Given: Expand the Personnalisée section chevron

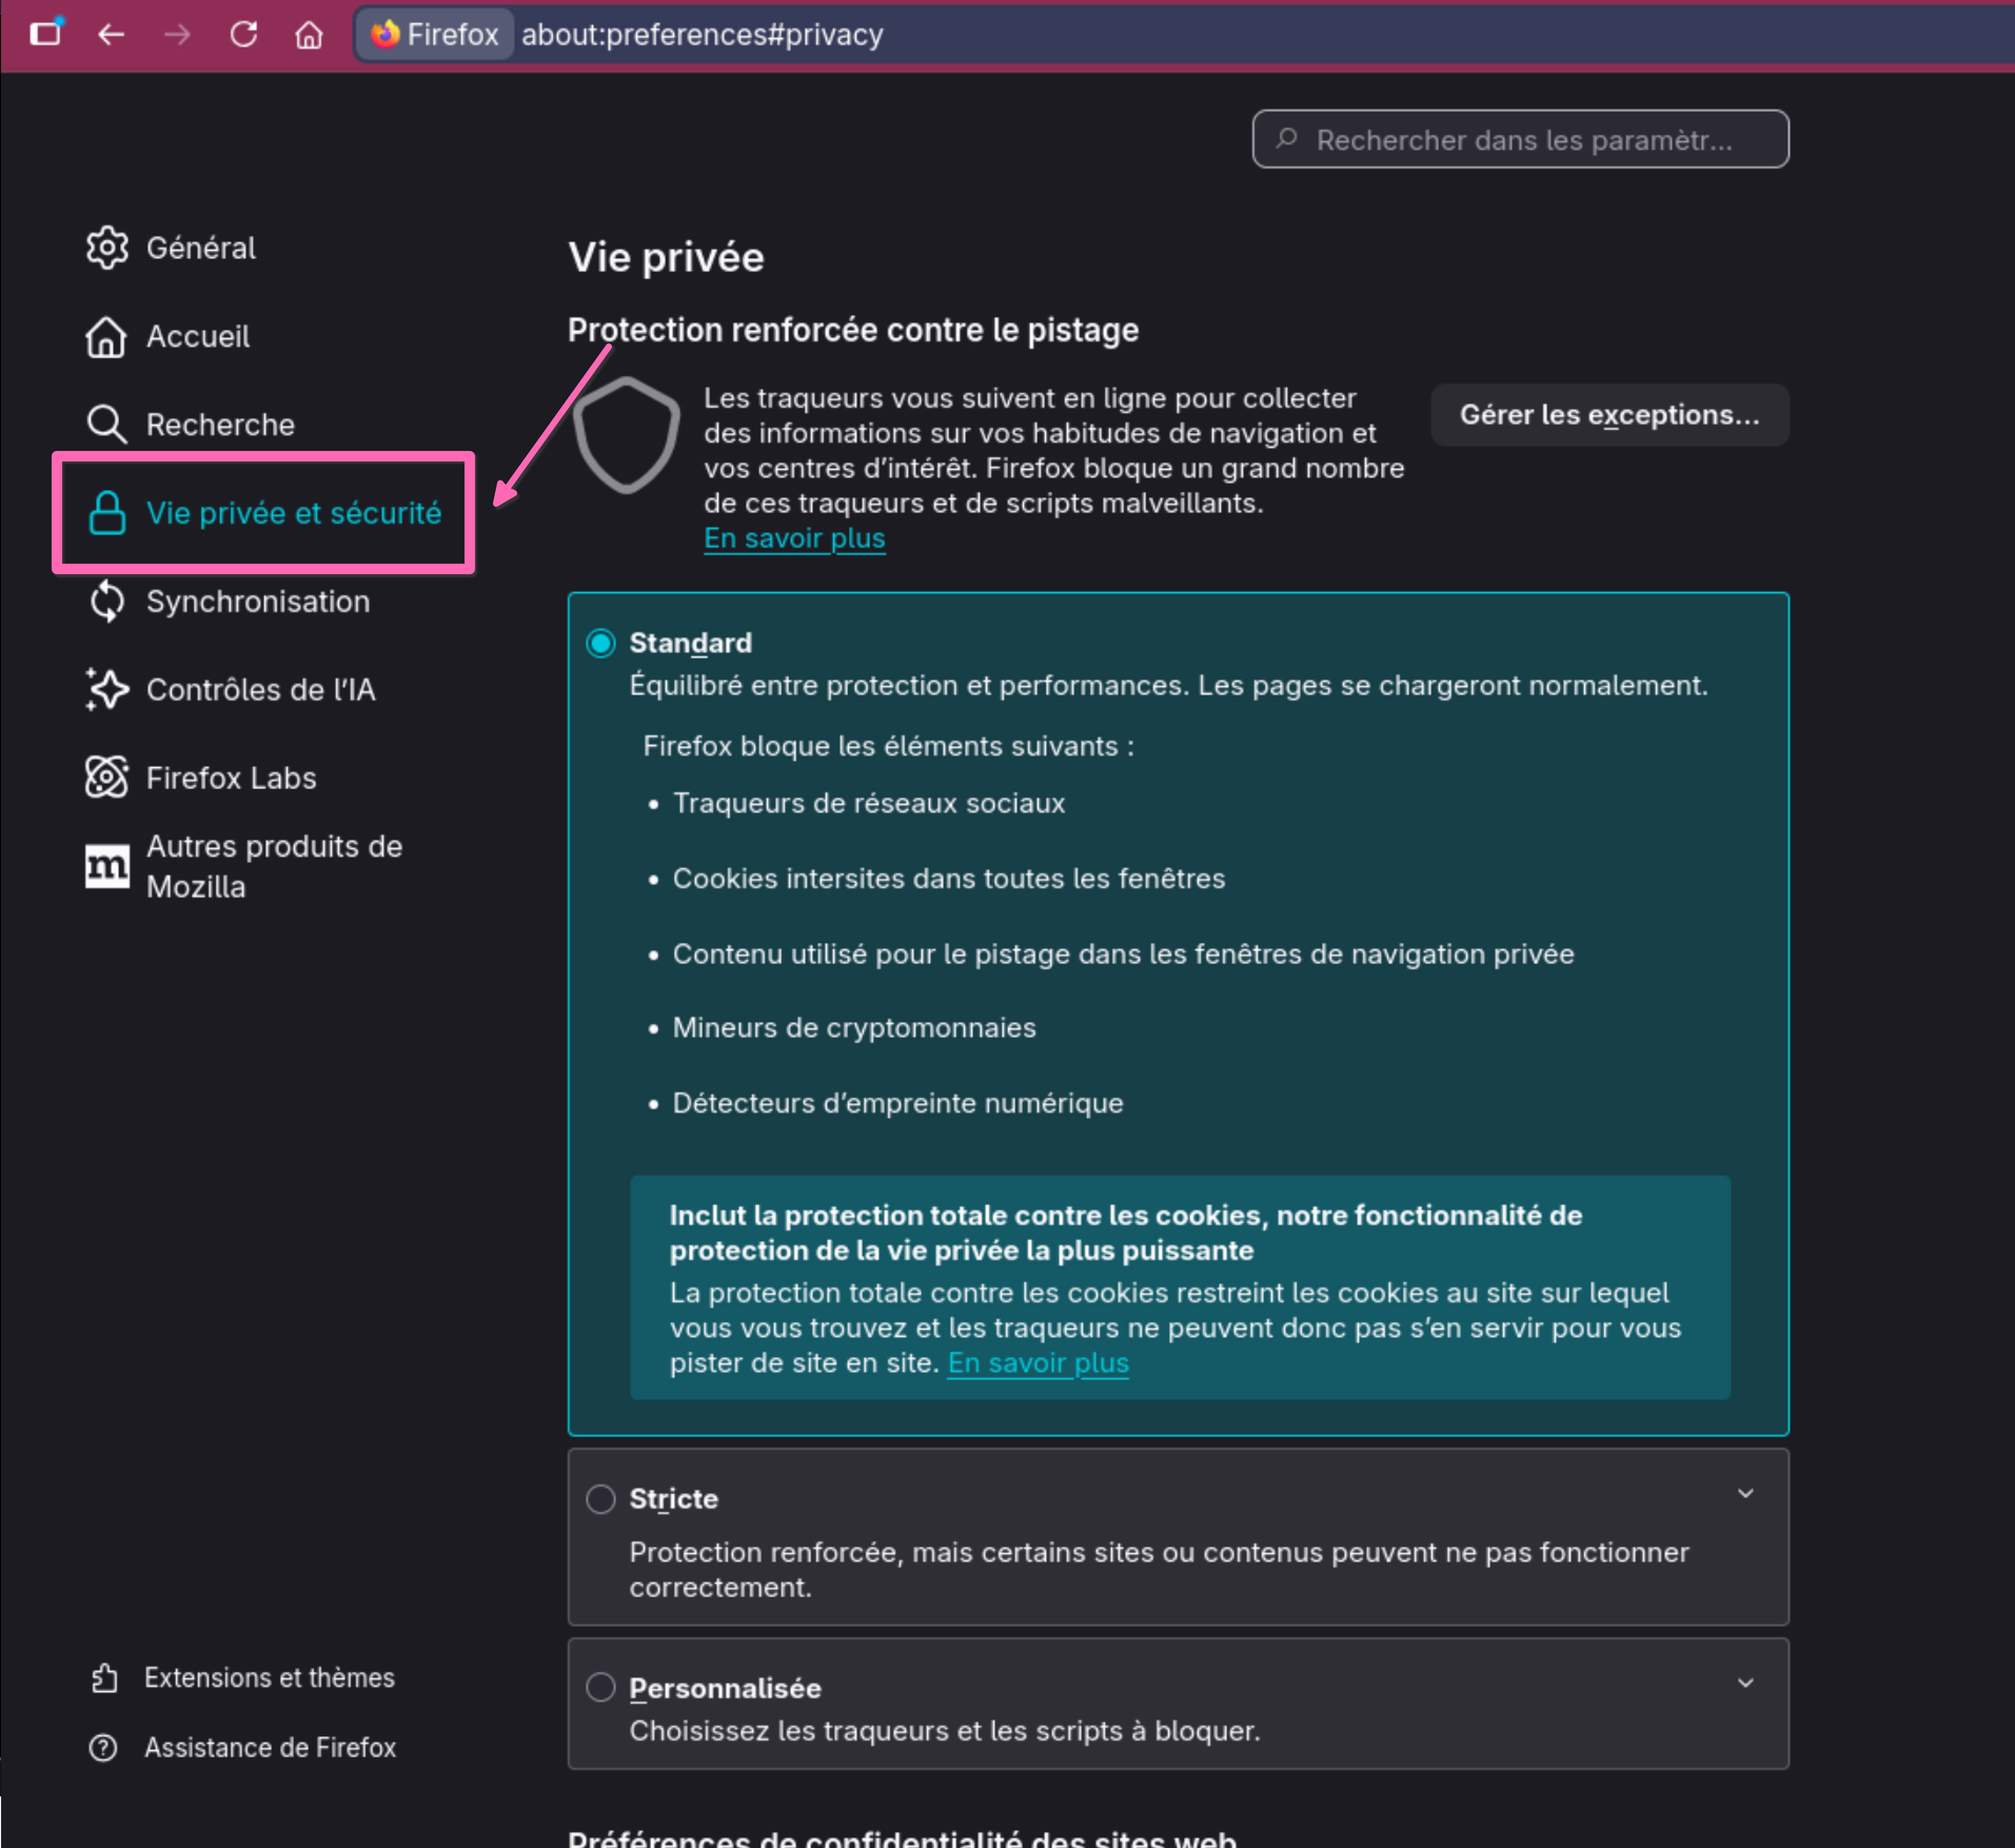Looking at the screenshot, I should 1745,1682.
